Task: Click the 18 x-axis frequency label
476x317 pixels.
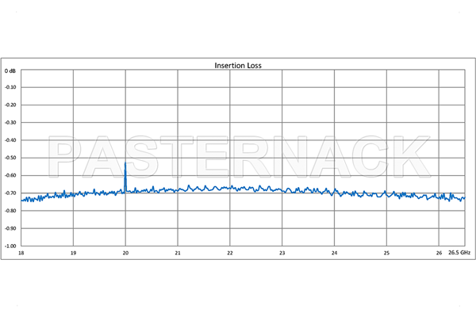Action: pyautogui.click(x=21, y=253)
